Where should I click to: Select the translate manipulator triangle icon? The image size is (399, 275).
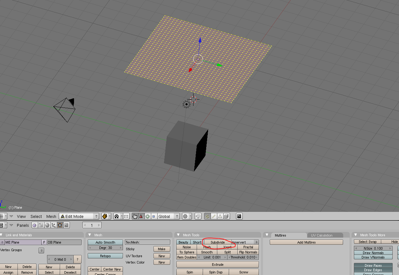coord(141,216)
